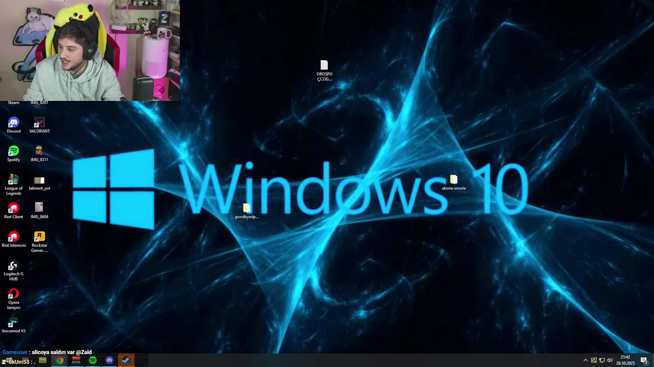This screenshot has width=654, height=367.
Task: Open the Logitech G HUB shortcut
Action: (x=13, y=270)
